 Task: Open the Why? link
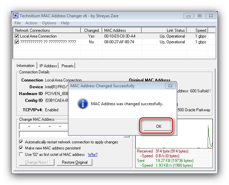[x=93, y=155]
